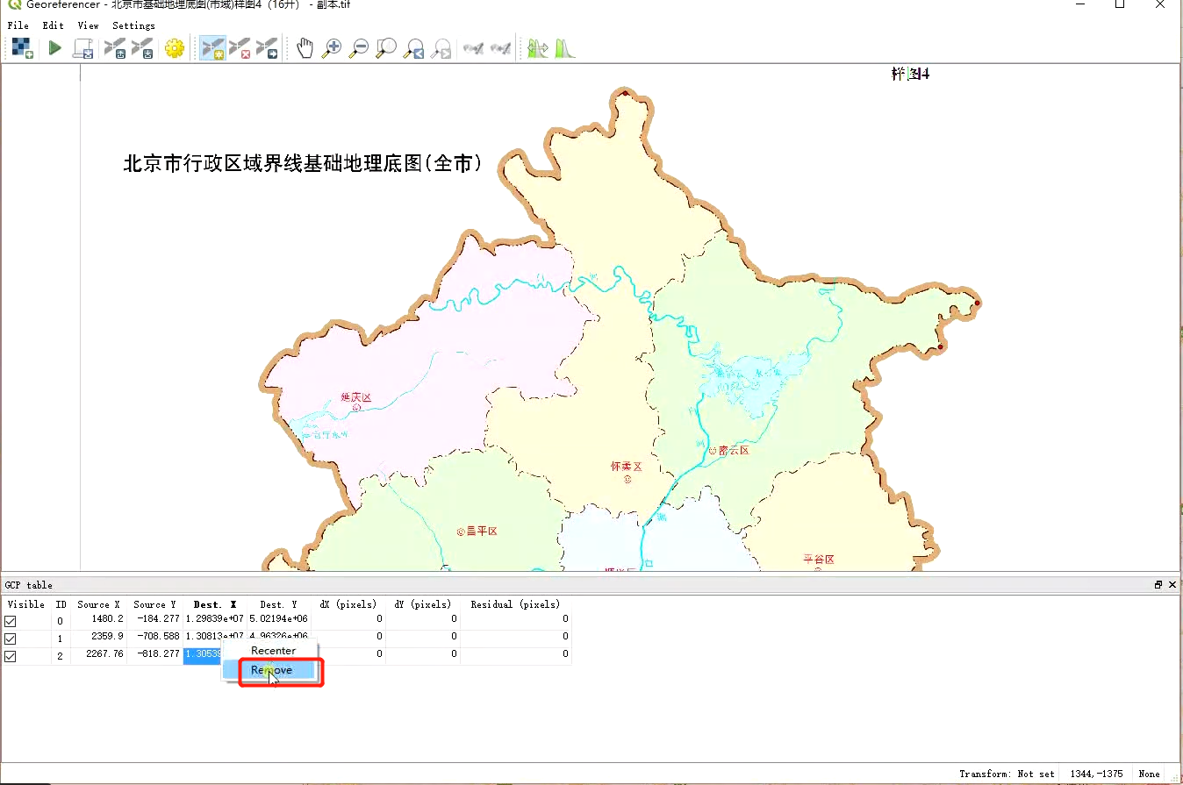Click the dX (pixels) column header
1183x785 pixels.
click(x=348, y=604)
